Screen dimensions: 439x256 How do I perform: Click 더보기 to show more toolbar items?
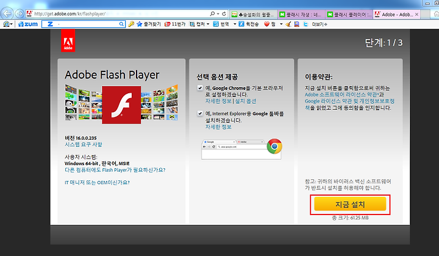click(319, 24)
